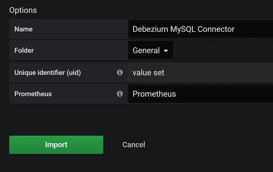Screen dimensions: 273x172
Task: Focus the Name input field
Action: [x=201, y=29]
